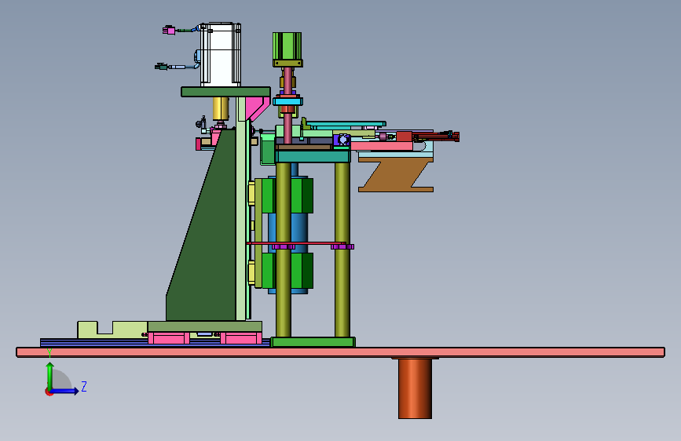Select the magenta collar on the left column
681x441 pixels.
click(x=284, y=246)
